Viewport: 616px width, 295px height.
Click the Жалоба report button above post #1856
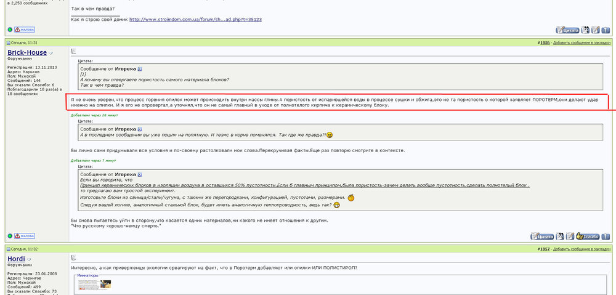click(x=25, y=30)
